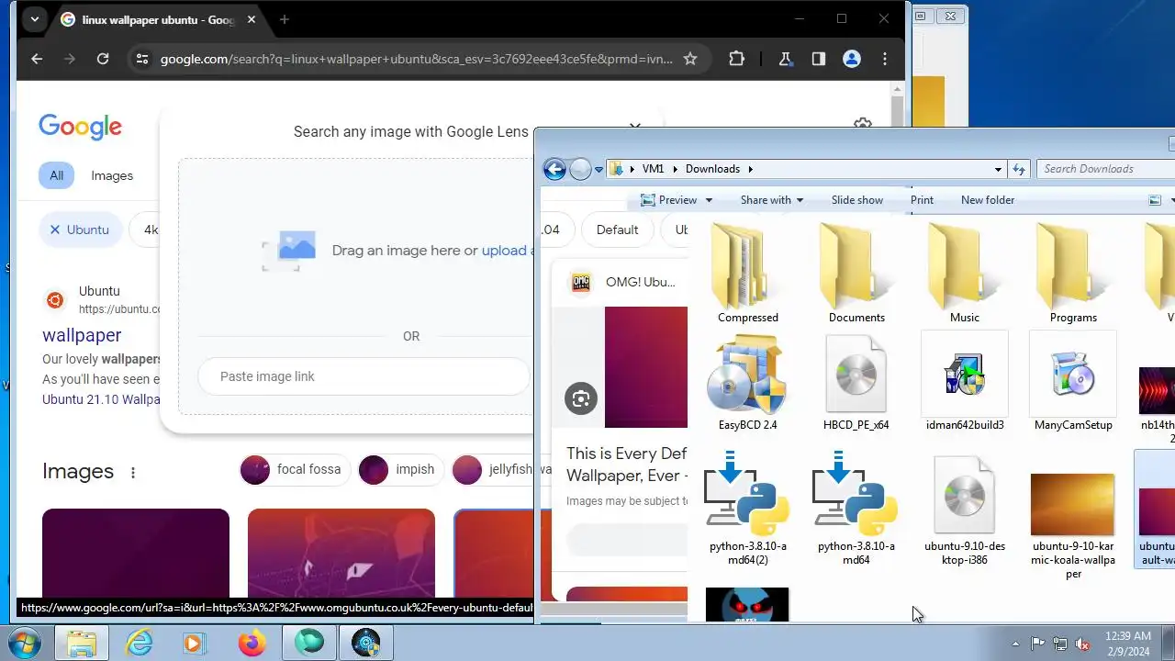
Task: Launch Firefox from the taskbar
Action: 252,643
